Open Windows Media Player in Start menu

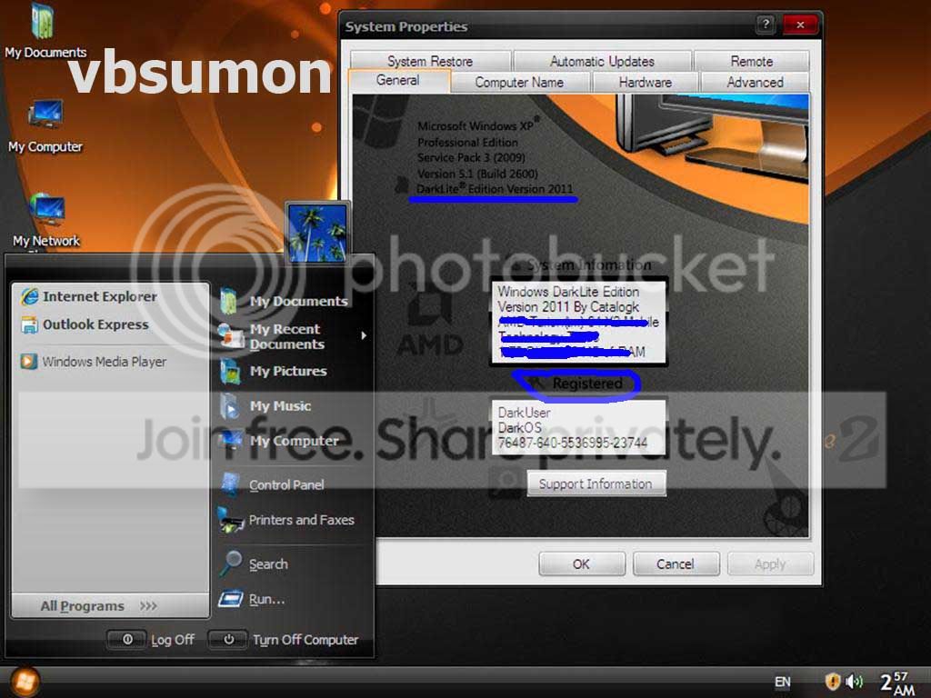[x=94, y=362]
